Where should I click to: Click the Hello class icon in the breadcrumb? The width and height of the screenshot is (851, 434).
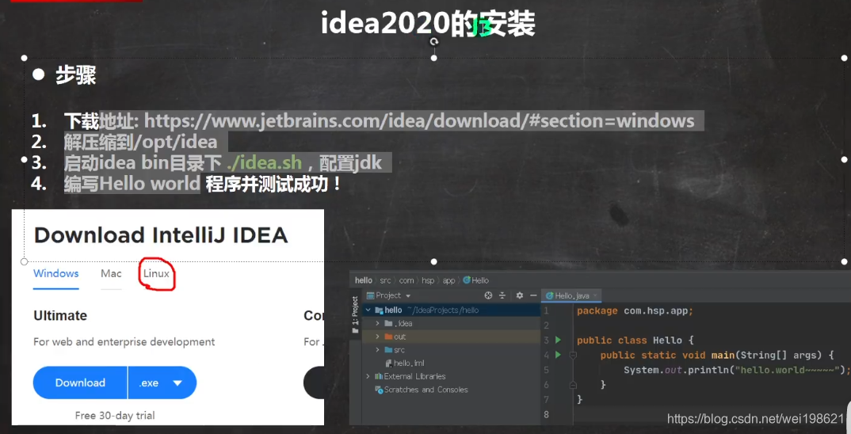click(466, 280)
